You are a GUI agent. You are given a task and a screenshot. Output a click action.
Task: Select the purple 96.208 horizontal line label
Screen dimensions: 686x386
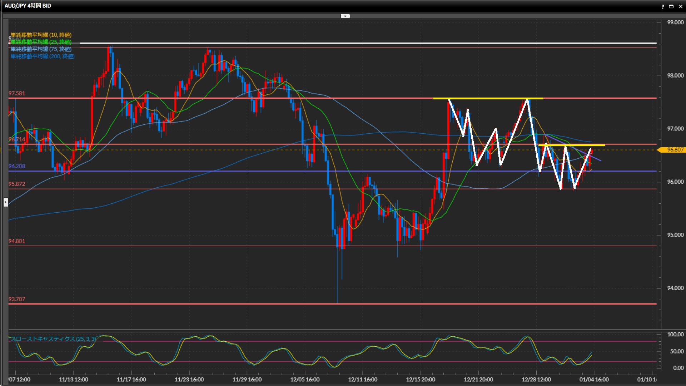(x=17, y=166)
